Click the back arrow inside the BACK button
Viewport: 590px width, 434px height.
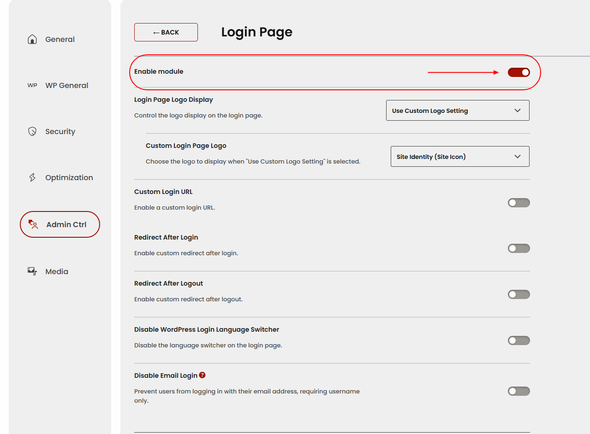(x=155, y=32)
